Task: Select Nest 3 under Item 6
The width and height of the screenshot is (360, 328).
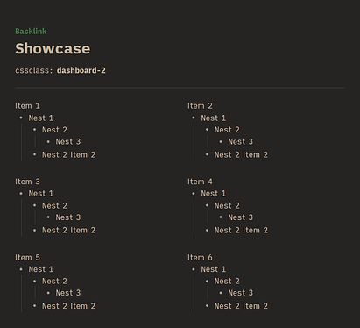Action: pos(241,293)
